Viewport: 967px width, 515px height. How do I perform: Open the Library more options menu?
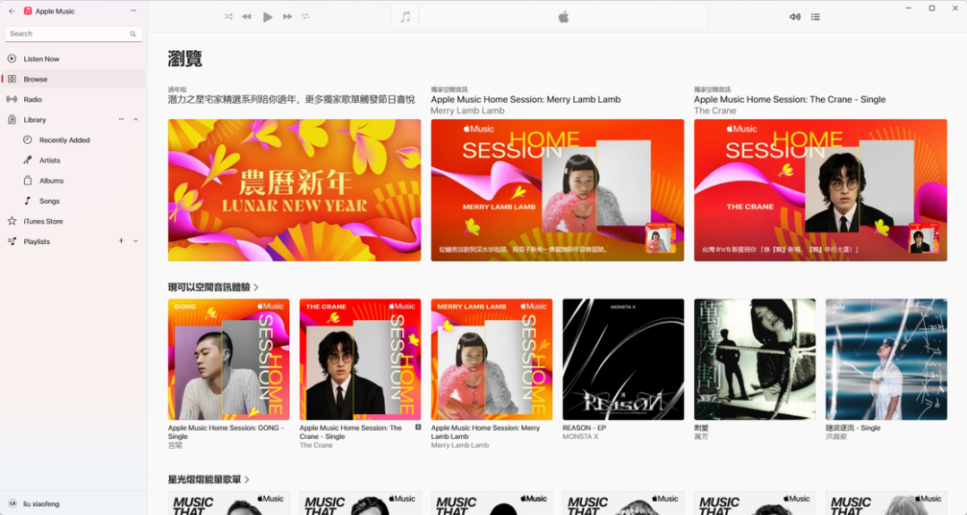tap(119, 119)
